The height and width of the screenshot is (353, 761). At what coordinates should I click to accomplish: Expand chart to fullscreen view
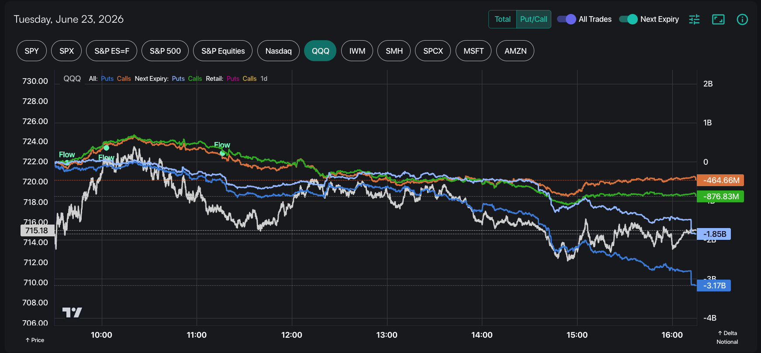click(x=718, y=19)
